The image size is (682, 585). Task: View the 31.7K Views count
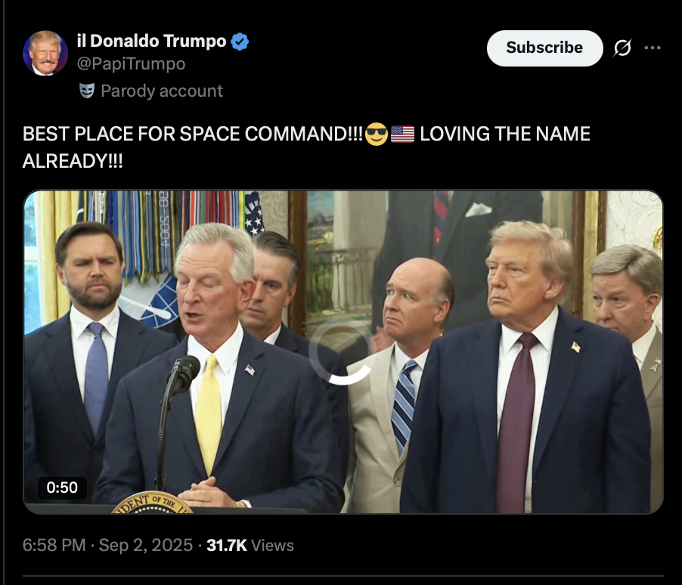(x=250, y=545)
